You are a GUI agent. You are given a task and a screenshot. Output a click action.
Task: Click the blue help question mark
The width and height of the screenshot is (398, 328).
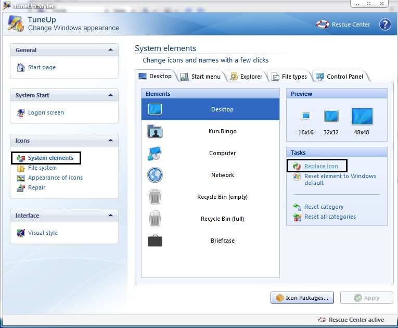[385, 24]
